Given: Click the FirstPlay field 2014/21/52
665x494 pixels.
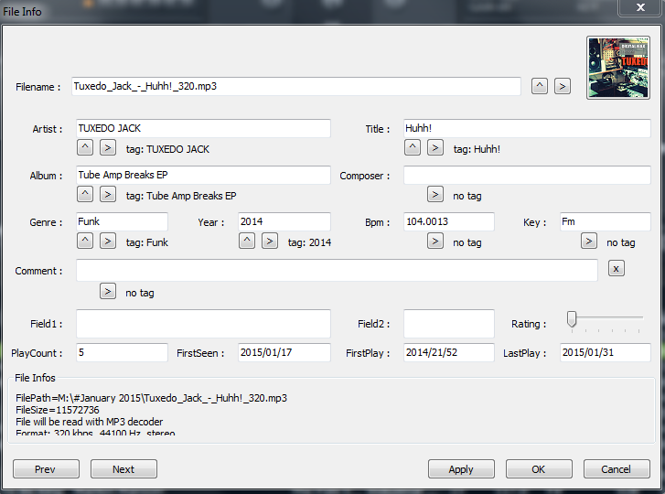Looking at the screenshot, I should point(449,352).
